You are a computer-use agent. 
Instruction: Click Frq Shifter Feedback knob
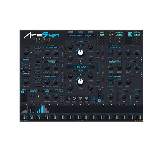(x=120, y=81)
